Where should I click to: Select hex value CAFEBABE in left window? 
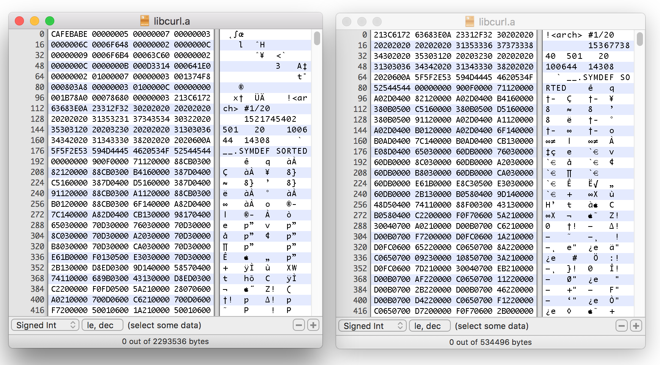click(69, 34)
